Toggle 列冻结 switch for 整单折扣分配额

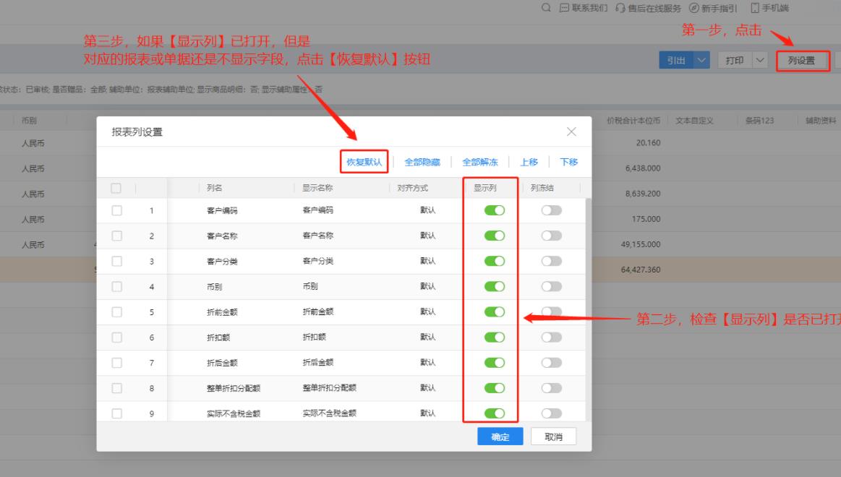[551, 388]
